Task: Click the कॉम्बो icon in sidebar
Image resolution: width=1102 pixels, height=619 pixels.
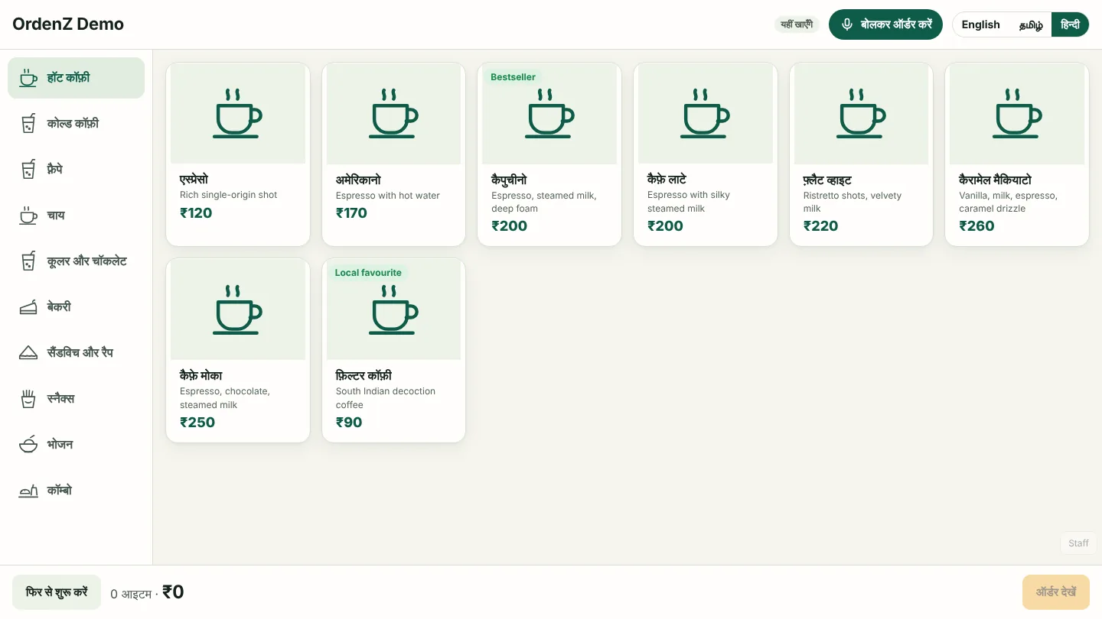Action: pos(28,491)
